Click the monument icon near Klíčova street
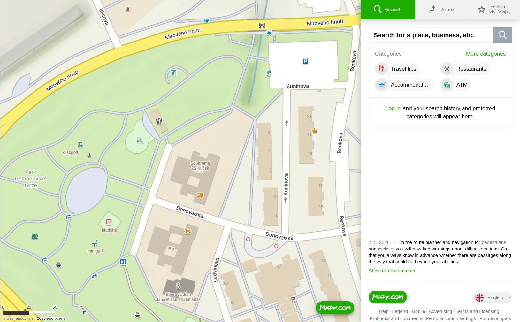This screenshot has width=520, height=322. click(x=128, y=9)
